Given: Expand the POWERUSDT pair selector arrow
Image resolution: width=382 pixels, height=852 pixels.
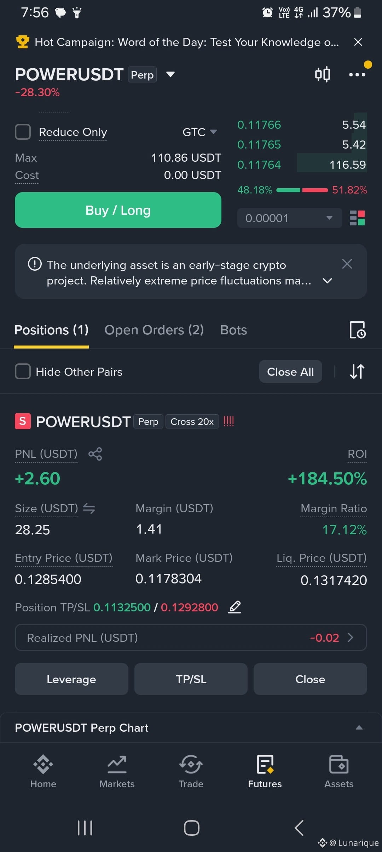Looking at the screenshot, I should [170, 74].
